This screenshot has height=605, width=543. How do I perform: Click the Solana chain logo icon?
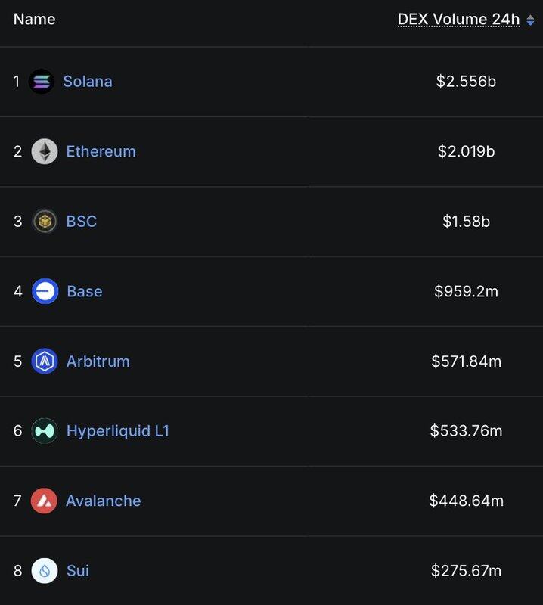click(x=42, y=82)
